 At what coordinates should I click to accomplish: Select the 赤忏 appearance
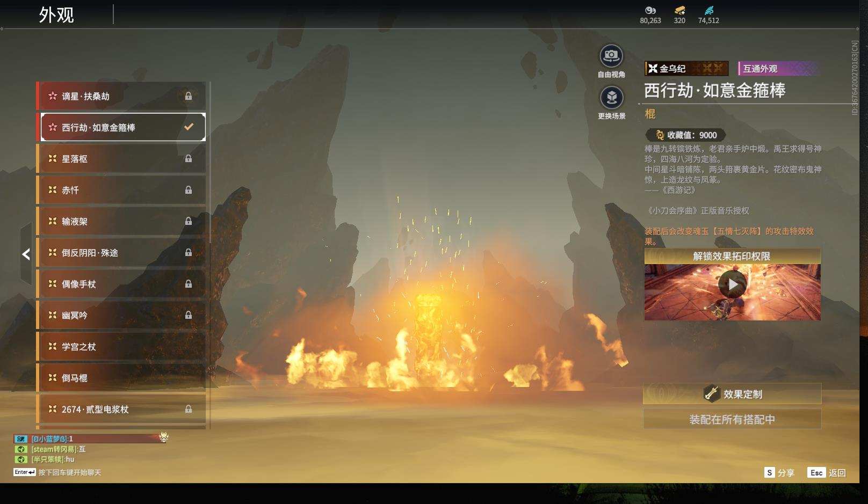pos(121,190)
